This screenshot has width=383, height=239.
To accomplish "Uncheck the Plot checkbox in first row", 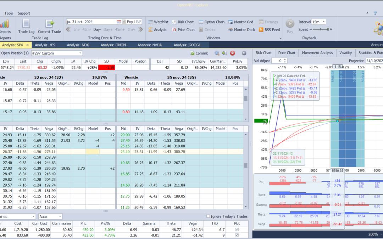I will point(237,230).
